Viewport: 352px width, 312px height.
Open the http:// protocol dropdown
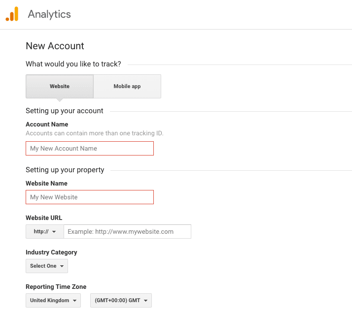coord(45,232)
